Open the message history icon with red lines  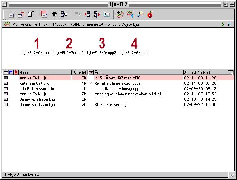[44, 14]
